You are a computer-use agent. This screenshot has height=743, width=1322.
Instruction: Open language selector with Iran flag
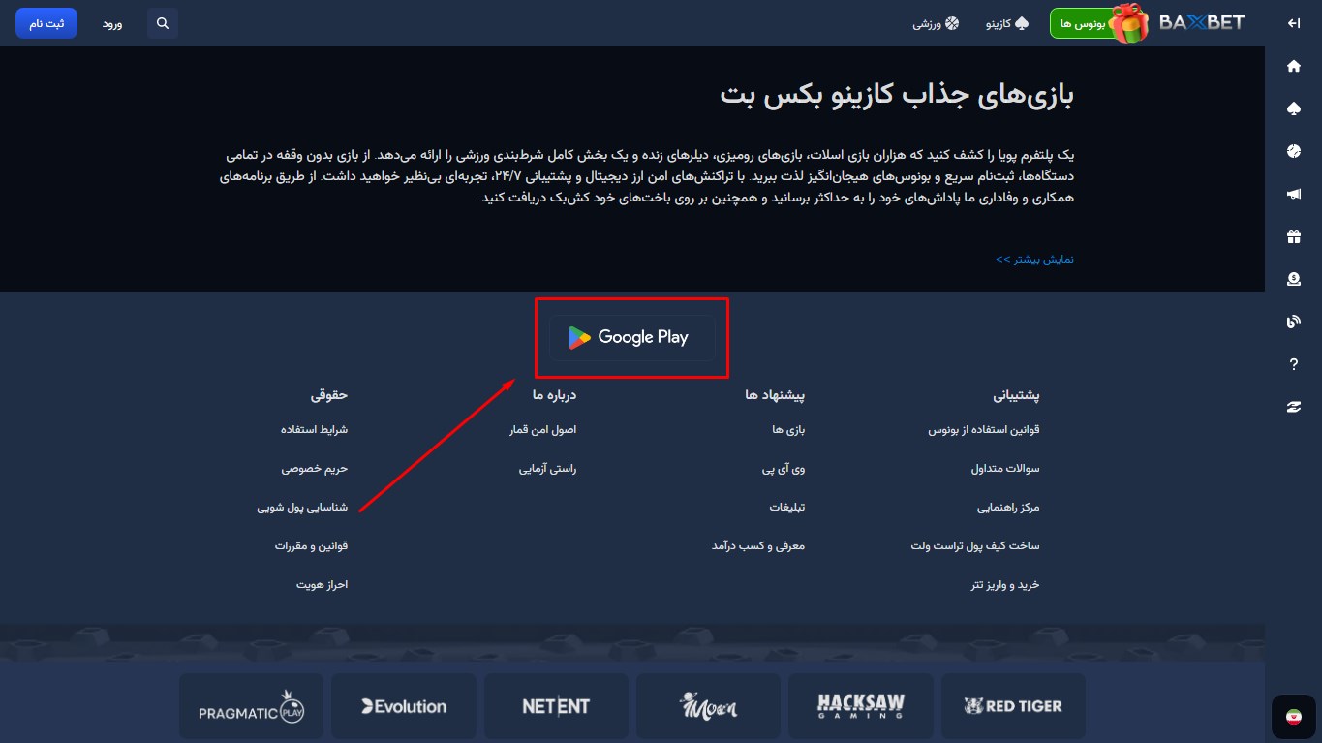tap(1293, 716)
